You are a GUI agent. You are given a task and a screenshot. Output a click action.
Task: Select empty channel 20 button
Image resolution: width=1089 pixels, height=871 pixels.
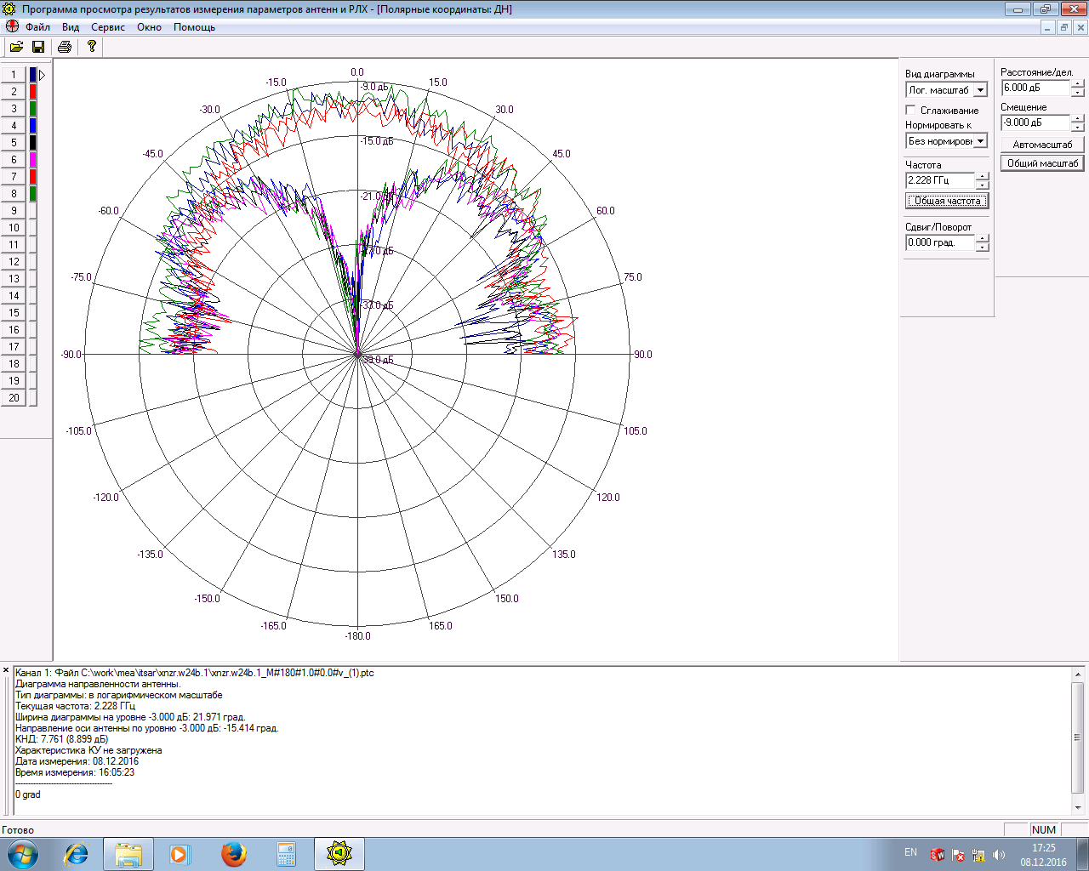14,398
